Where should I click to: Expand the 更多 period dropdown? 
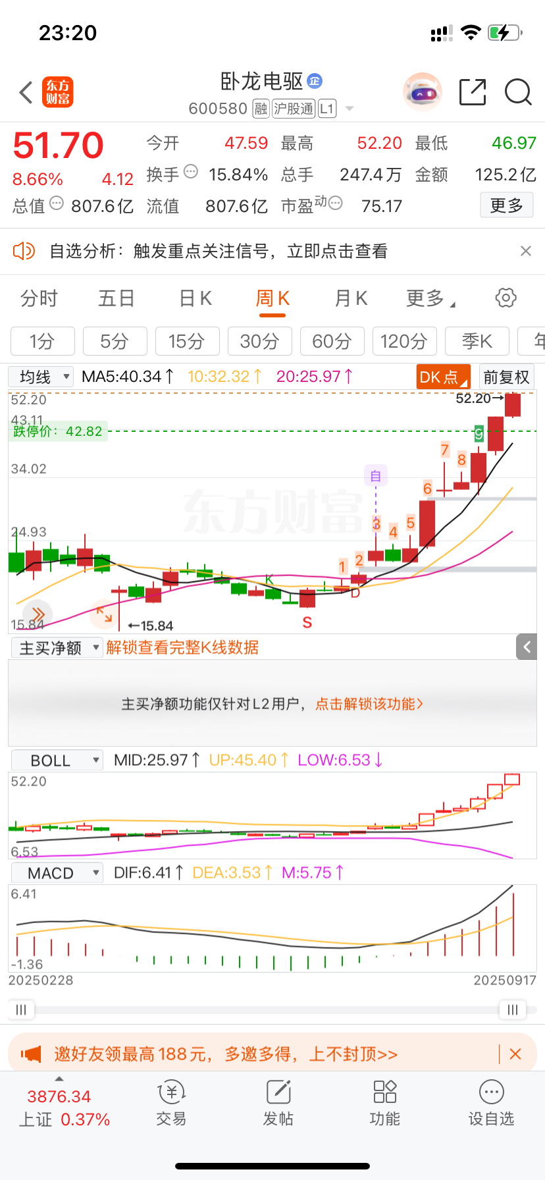(x=430, y=298)
